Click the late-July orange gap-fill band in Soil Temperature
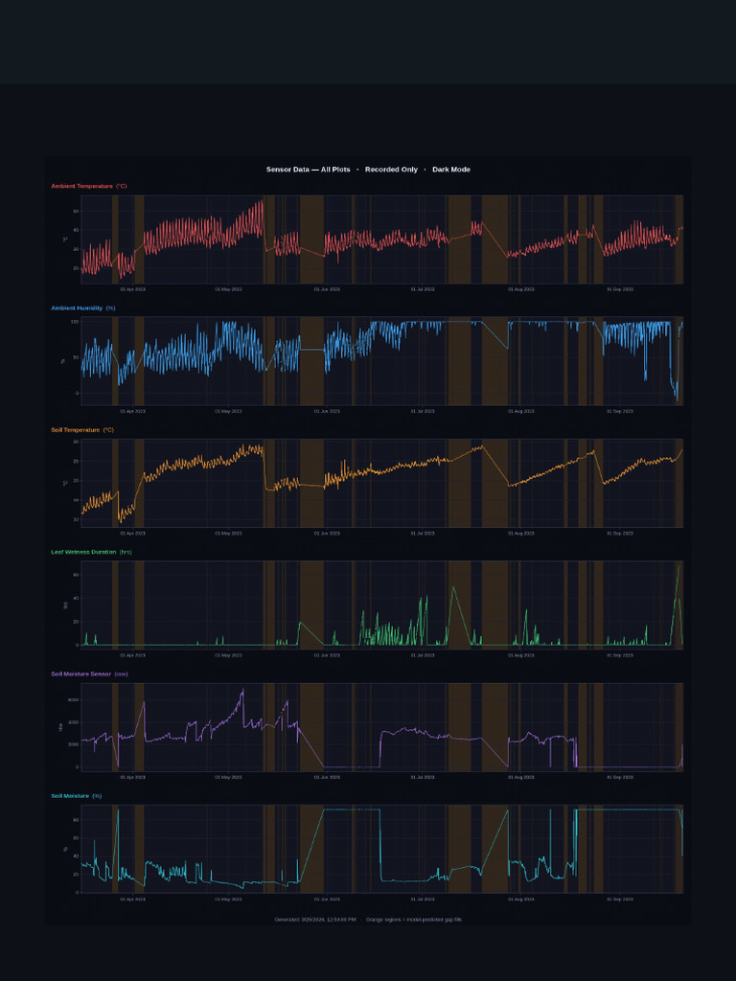Viewport: 736px width, 981px height. pyautogui.click(x=494, y=483)
